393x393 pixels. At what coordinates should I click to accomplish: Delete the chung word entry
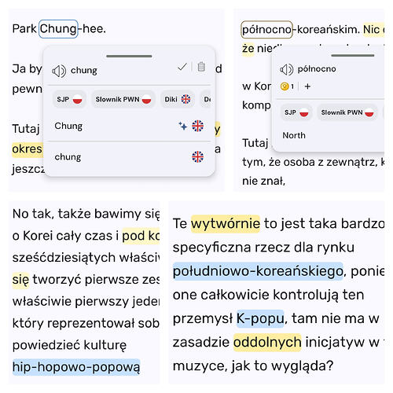click(201, 67)
